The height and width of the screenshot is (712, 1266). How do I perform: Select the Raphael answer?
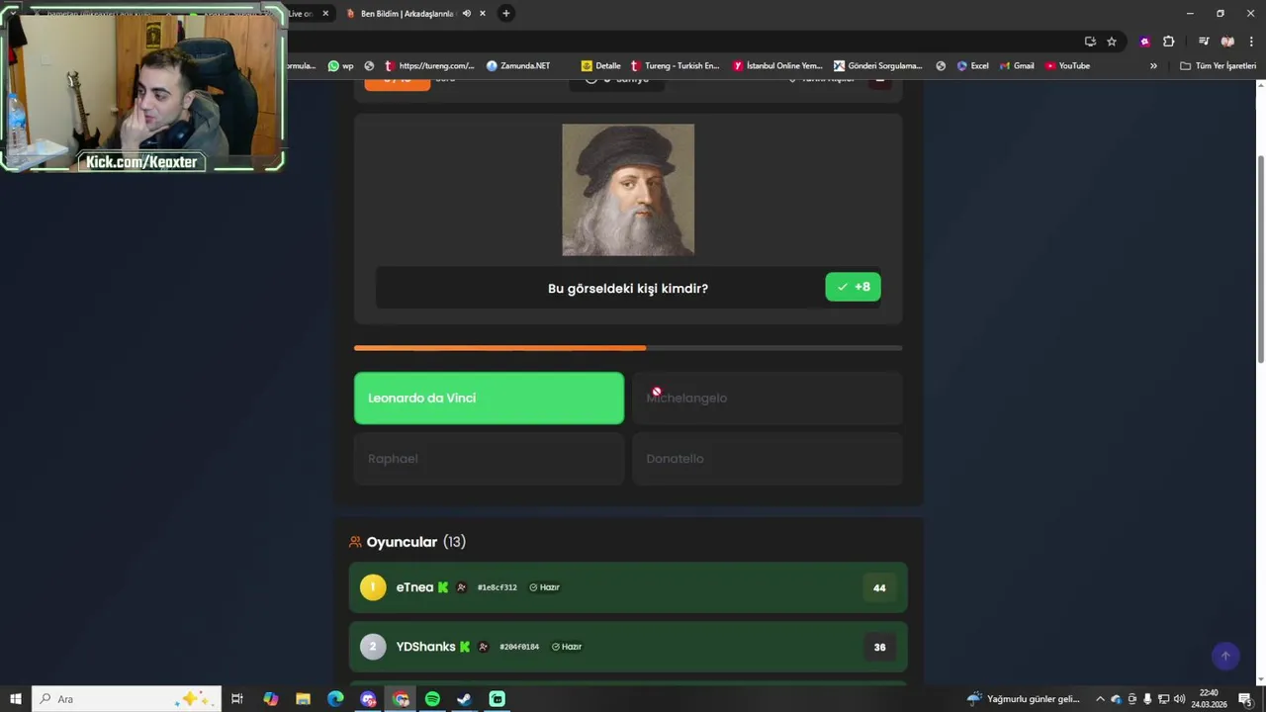click(x=489, y=459)
